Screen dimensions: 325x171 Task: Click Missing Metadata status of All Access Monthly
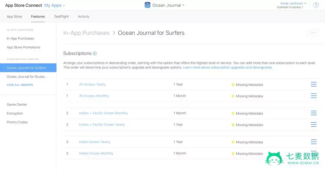pos(247,96)
